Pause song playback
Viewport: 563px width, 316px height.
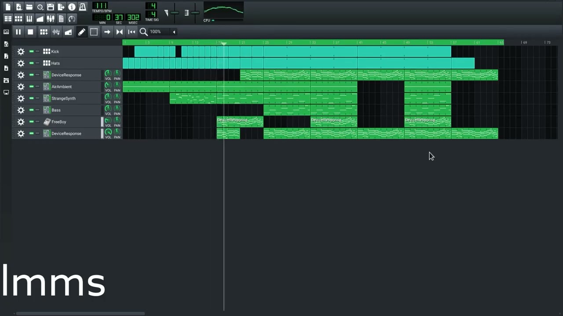18,32
